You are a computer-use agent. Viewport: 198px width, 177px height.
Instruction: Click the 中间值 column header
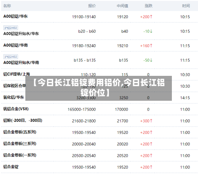click(x=122, y=6)
